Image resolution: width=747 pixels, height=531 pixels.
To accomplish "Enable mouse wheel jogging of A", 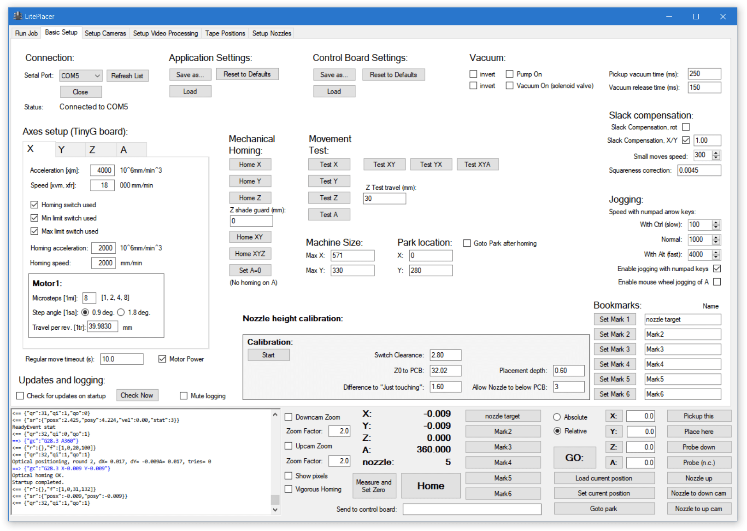I will click(x=717, y=282).
